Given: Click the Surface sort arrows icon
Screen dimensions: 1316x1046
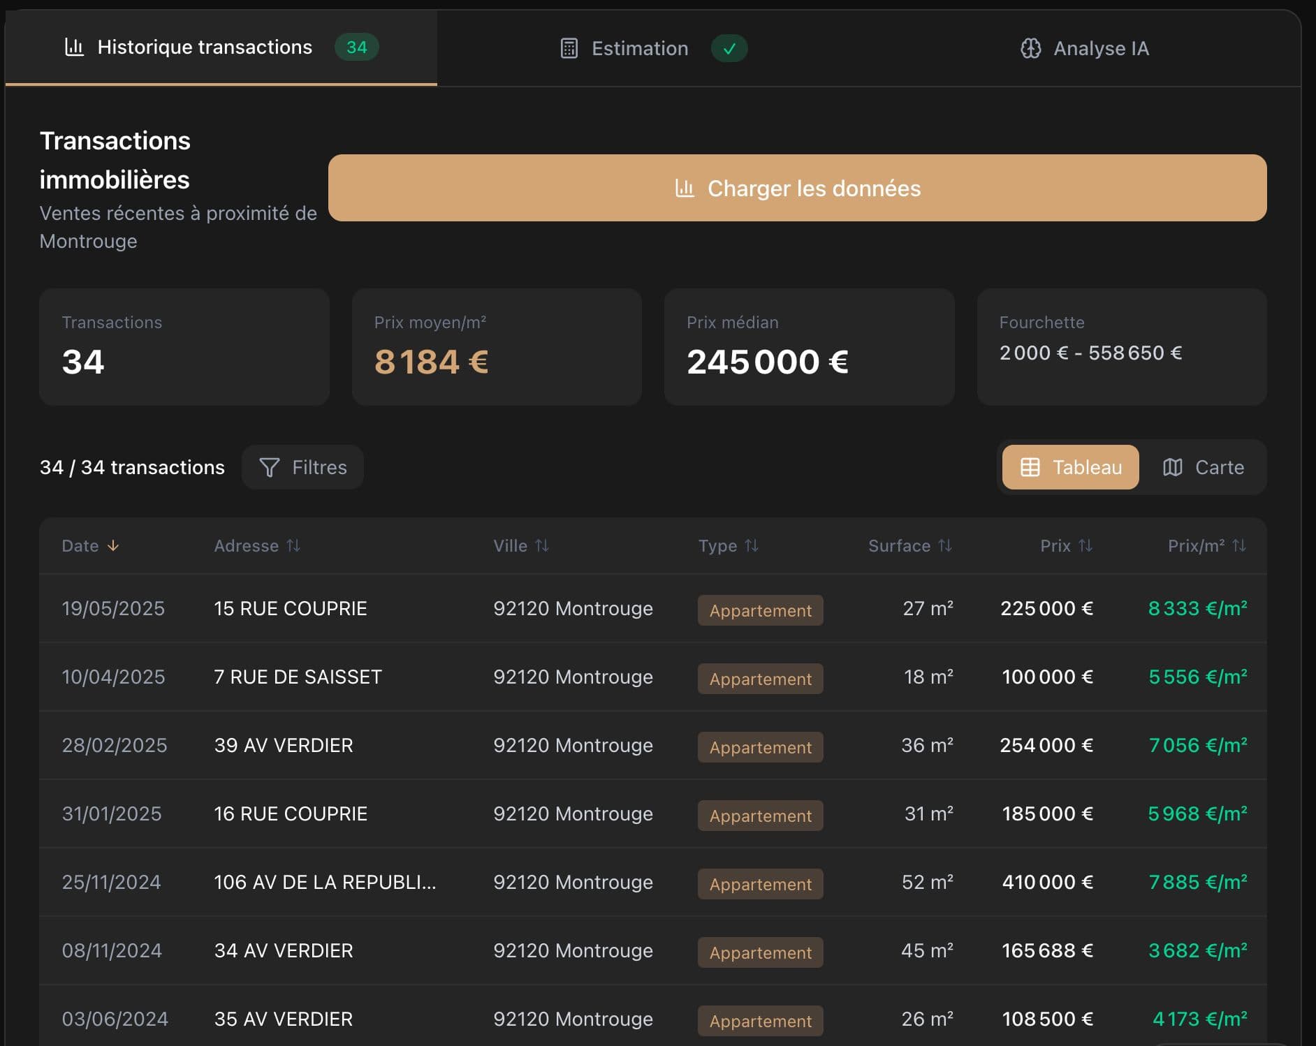Looking at the screenshot, I should coord(945,545).
